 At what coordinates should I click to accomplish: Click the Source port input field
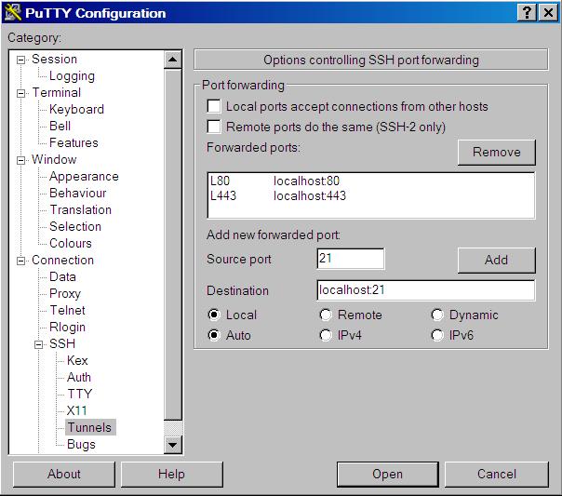coord(351,259)
